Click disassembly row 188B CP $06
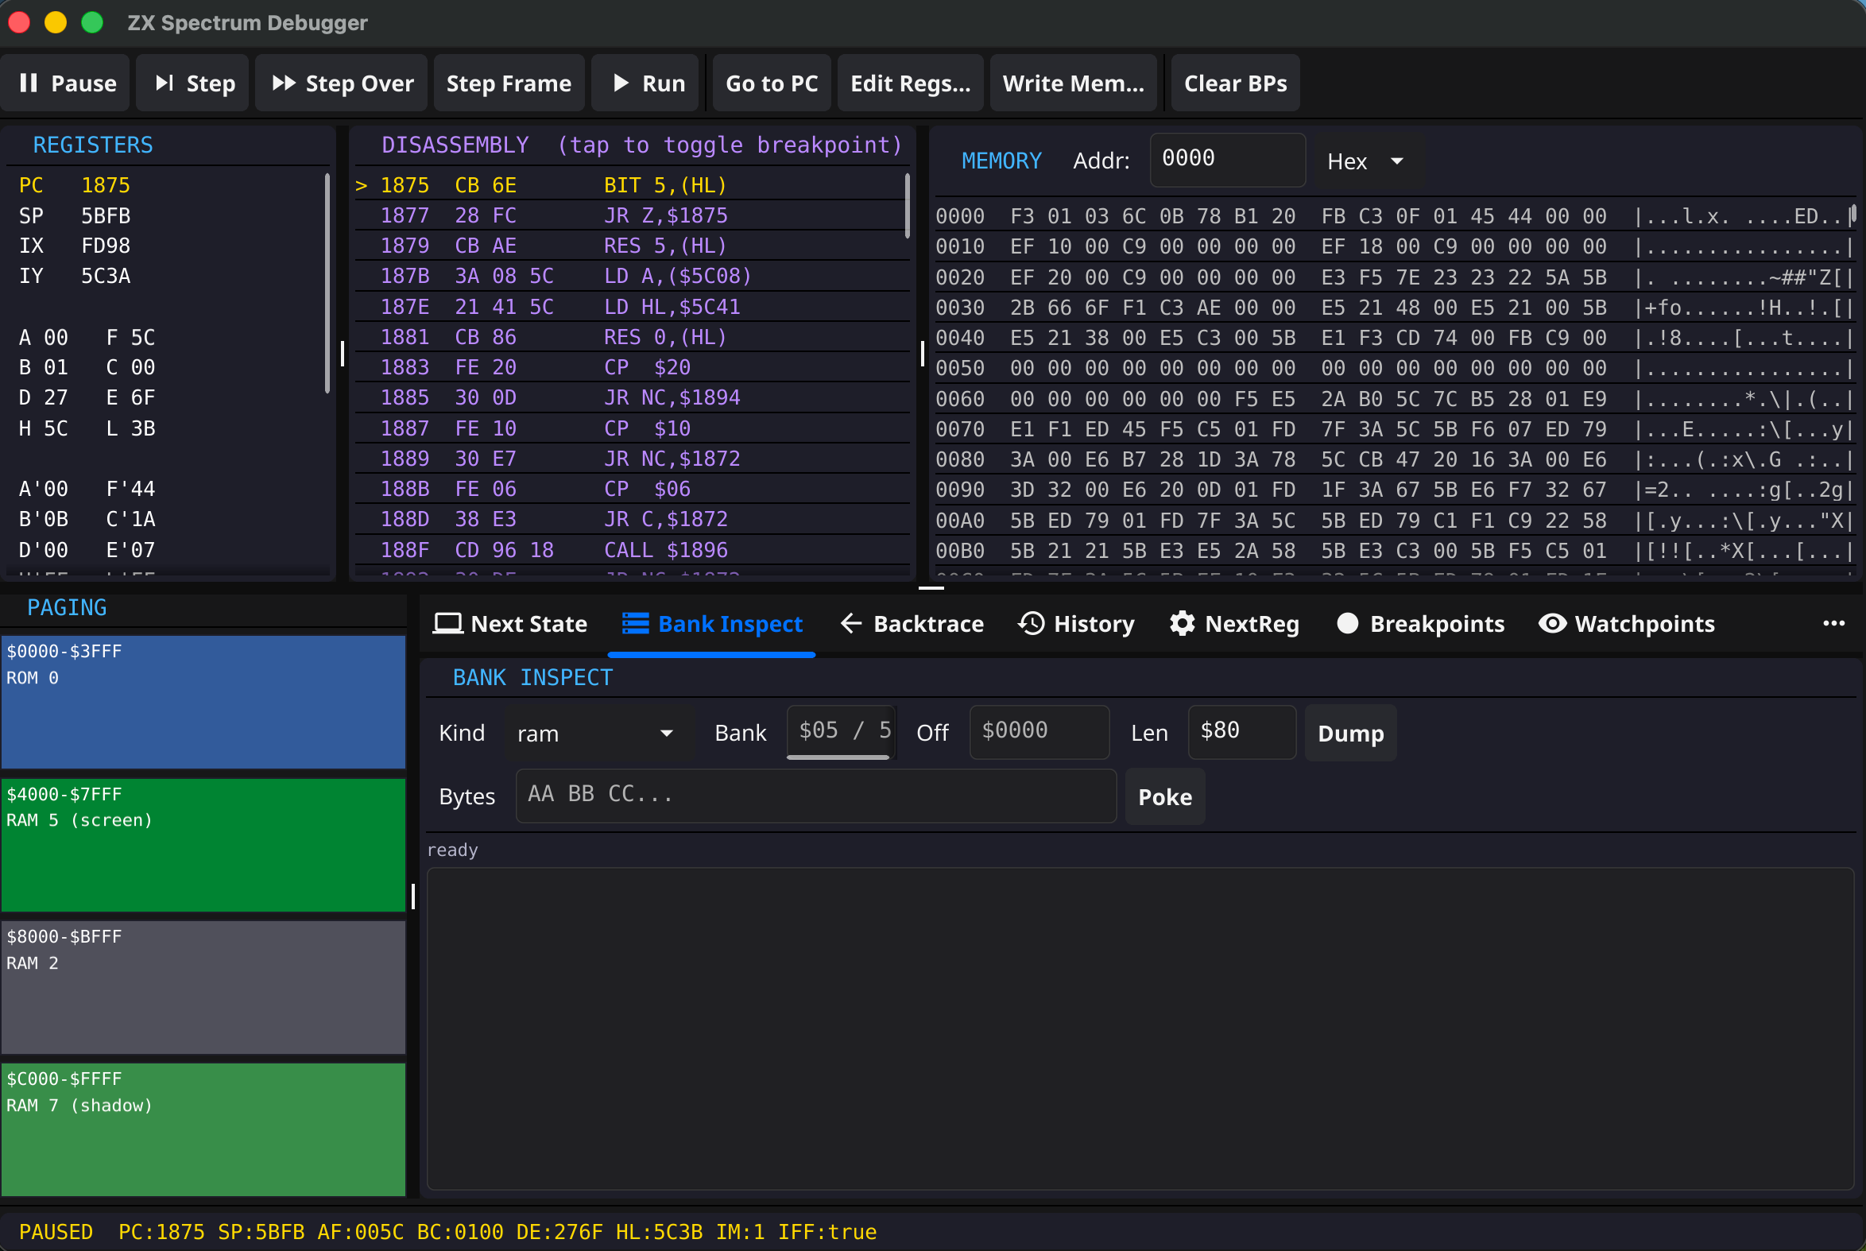The height and width of the screenshot is (1251, 1866). tap(632, 489)
